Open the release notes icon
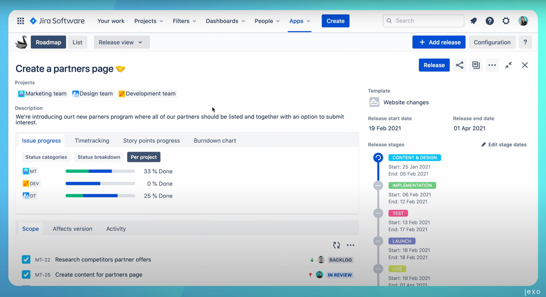 (x=475, y=65)
